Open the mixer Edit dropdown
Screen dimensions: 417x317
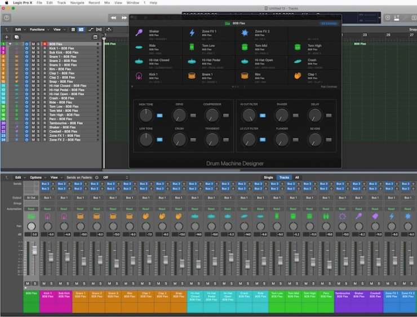(20, 178)
